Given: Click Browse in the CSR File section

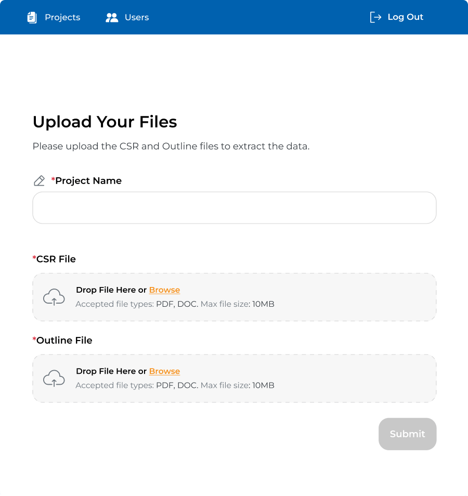Looking at the screenshot, I should [x=164, y=290].
